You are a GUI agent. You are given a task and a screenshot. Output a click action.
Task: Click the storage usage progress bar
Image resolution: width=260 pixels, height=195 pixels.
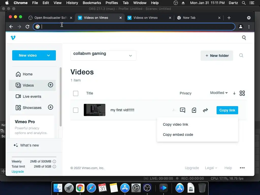[34, 157]
